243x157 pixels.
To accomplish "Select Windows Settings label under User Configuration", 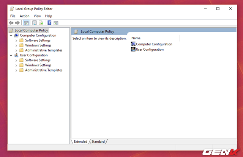I will (x=38, y=65).
